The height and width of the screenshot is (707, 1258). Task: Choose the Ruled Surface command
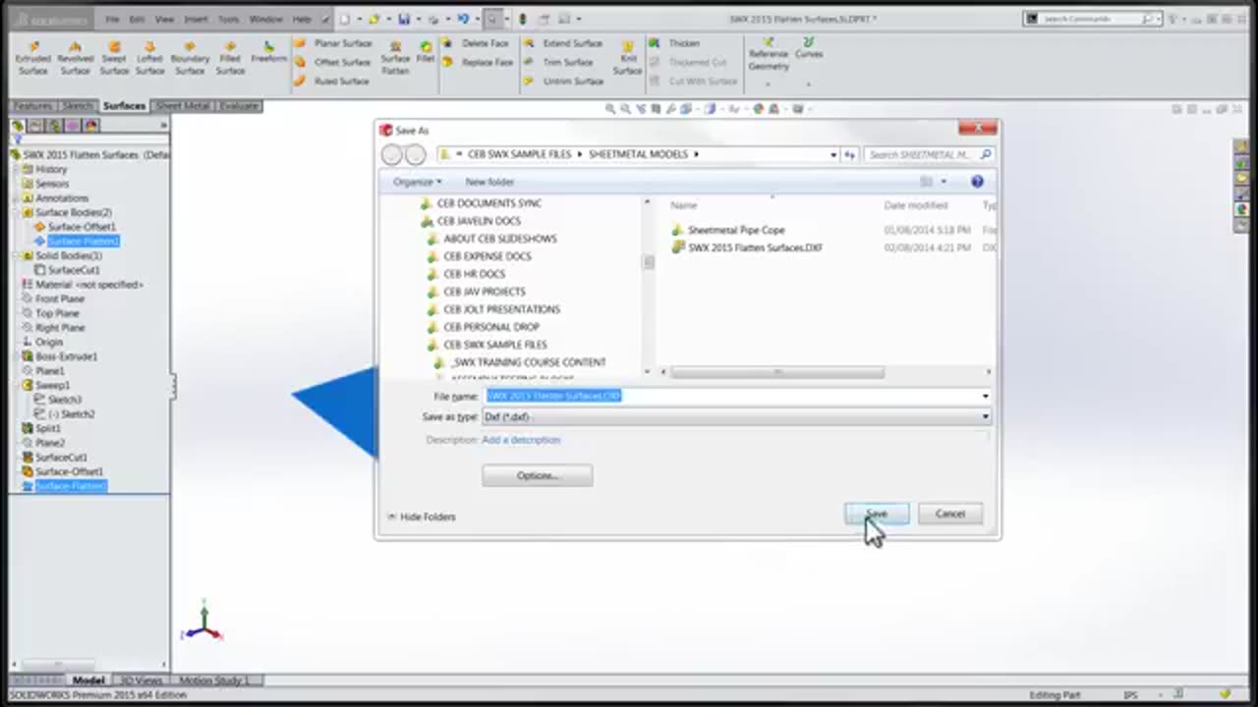[332, 81]
